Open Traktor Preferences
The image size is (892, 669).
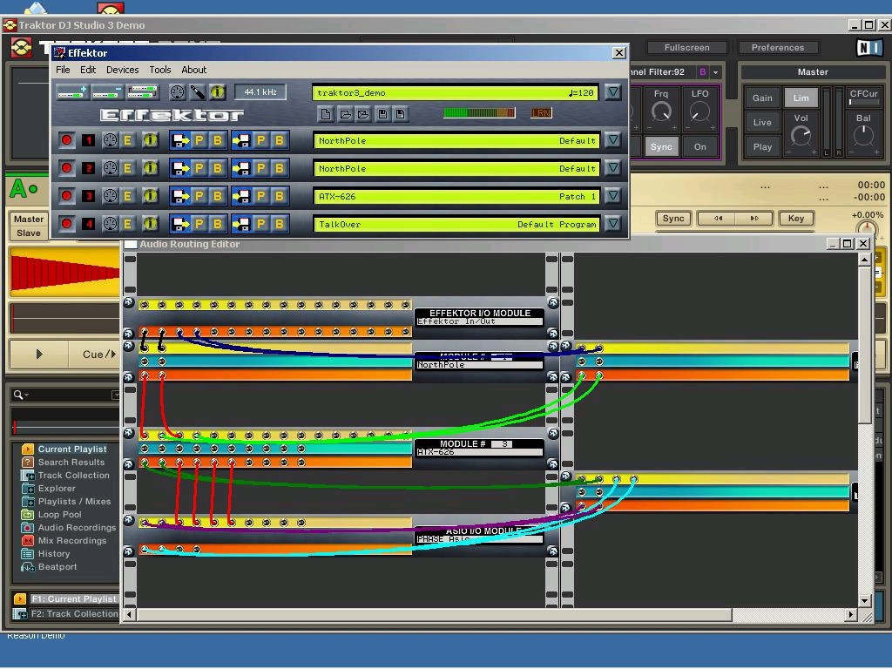point(778,48)
